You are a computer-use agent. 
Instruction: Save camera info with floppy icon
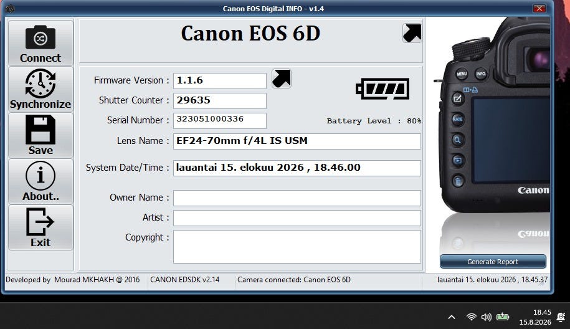[x=40, y=135]
